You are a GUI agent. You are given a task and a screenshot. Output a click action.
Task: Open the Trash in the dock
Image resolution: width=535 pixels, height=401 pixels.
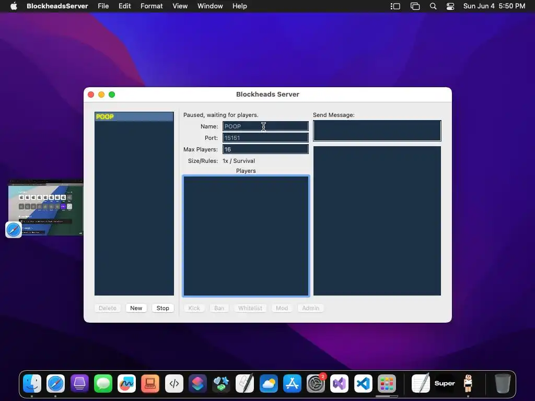click(502, 383)
